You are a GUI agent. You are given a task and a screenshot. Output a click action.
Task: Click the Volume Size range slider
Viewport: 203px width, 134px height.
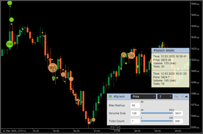tap(157, 113)
